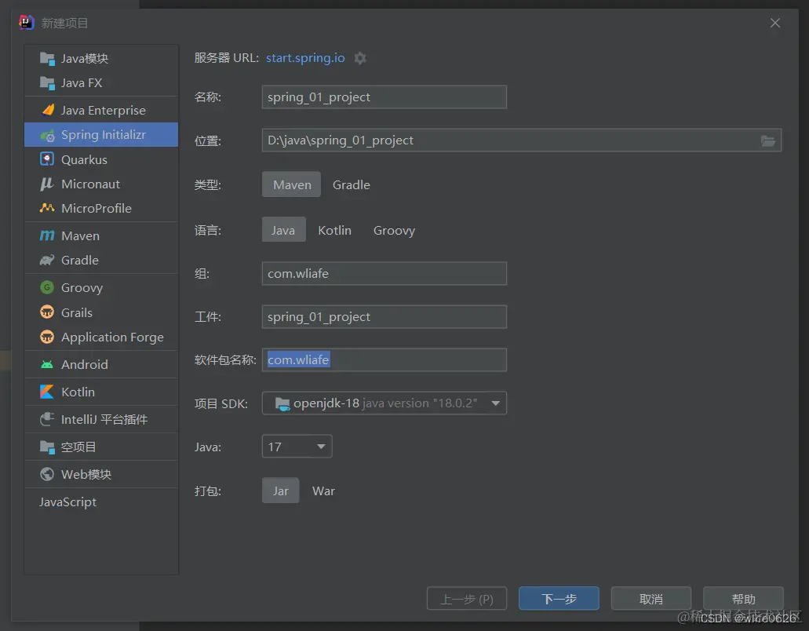Viewport: 809px width, 631px height.
Task: Choose Java as the language
Action: [284, 230]
